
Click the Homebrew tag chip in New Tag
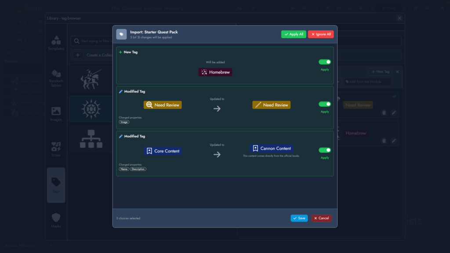(x=215, y=72)
